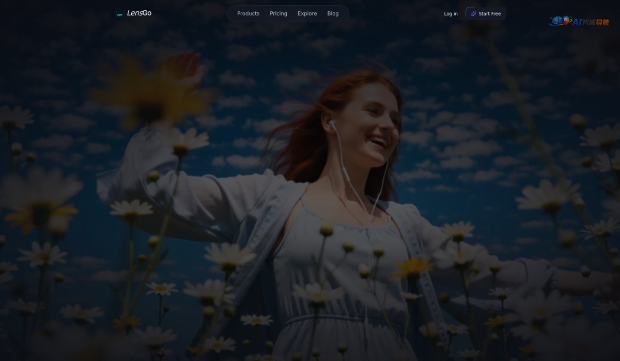Go to the Pricing page
This screenshot has width=620, height=361.
(278, 13)
